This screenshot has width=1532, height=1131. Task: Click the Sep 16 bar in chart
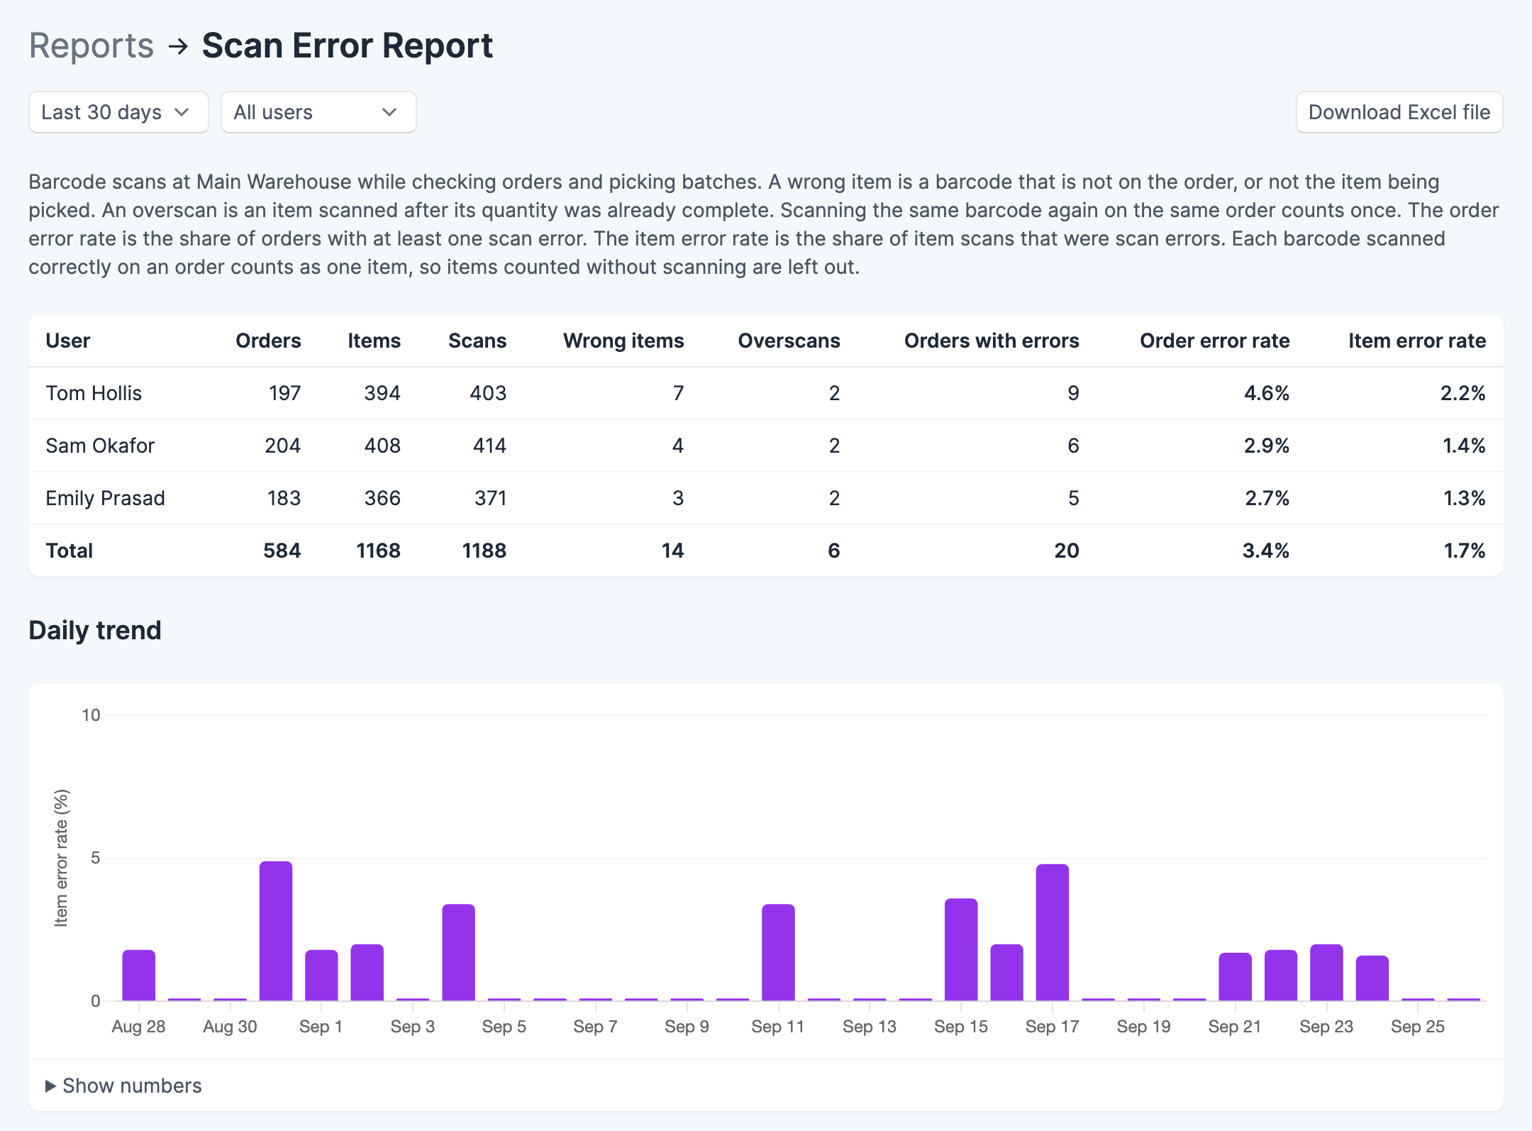pyautogui.click(x=1006, y=973)
